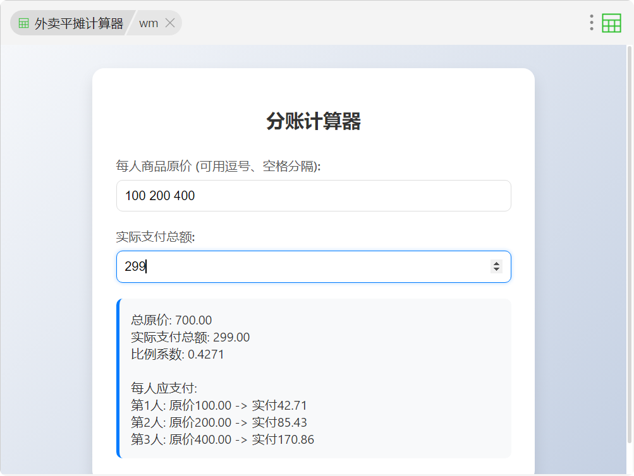The width and height of the screenshot is (634, 476).
Task: Click the 第1人 实付42.71 row
Action: pos(219,405)
